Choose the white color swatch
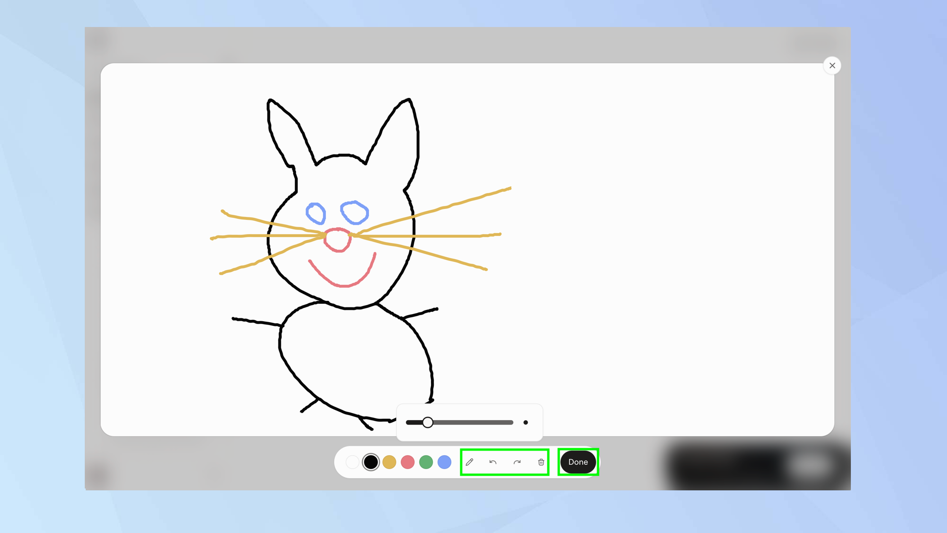The height and width of the screenshot is (533, 947). tap(352, 462)
